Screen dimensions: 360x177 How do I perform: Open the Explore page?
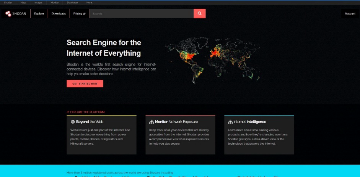point(39,13)
